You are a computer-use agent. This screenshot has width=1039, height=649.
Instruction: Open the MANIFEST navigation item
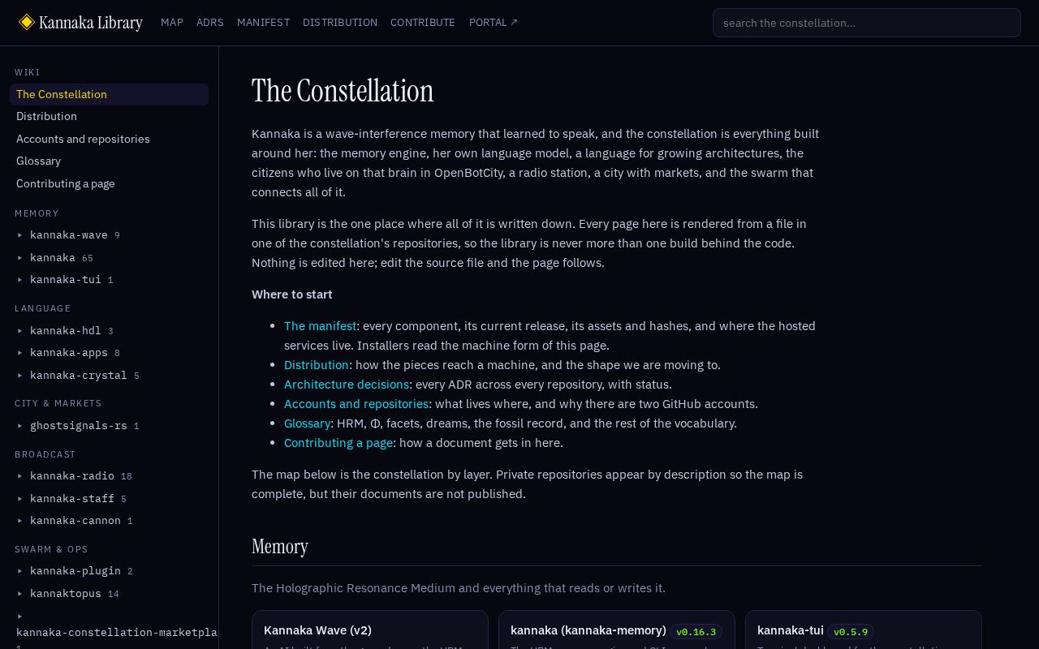click(263, 23)
